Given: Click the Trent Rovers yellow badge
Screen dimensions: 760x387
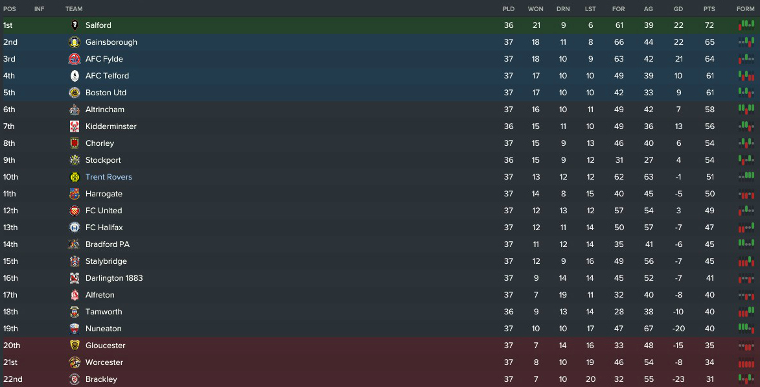Looking at the screenshot, I should (x=75, y=177).
